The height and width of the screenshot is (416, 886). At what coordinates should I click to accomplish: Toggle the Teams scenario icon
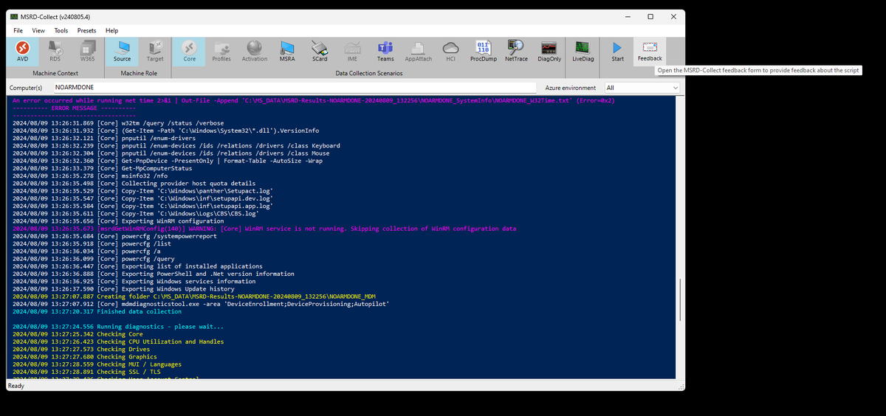(385, 51)
